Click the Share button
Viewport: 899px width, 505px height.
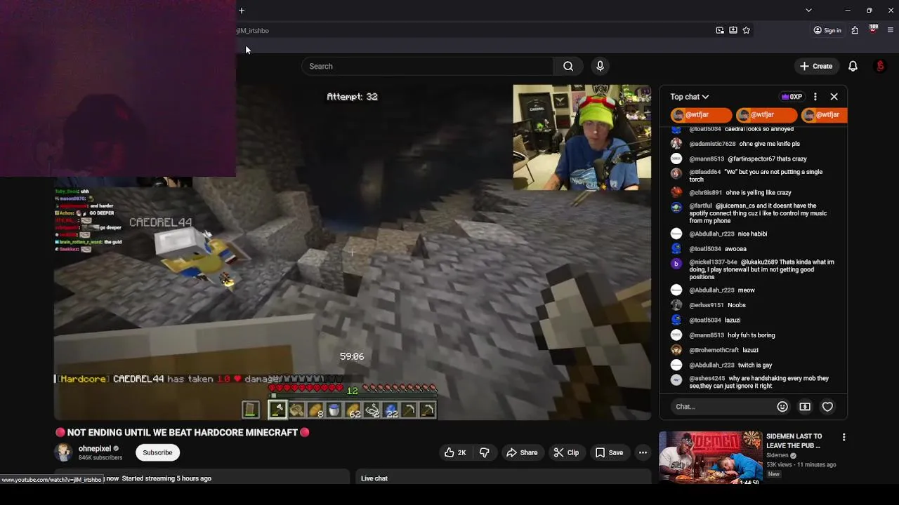click(x=522, y=452)
